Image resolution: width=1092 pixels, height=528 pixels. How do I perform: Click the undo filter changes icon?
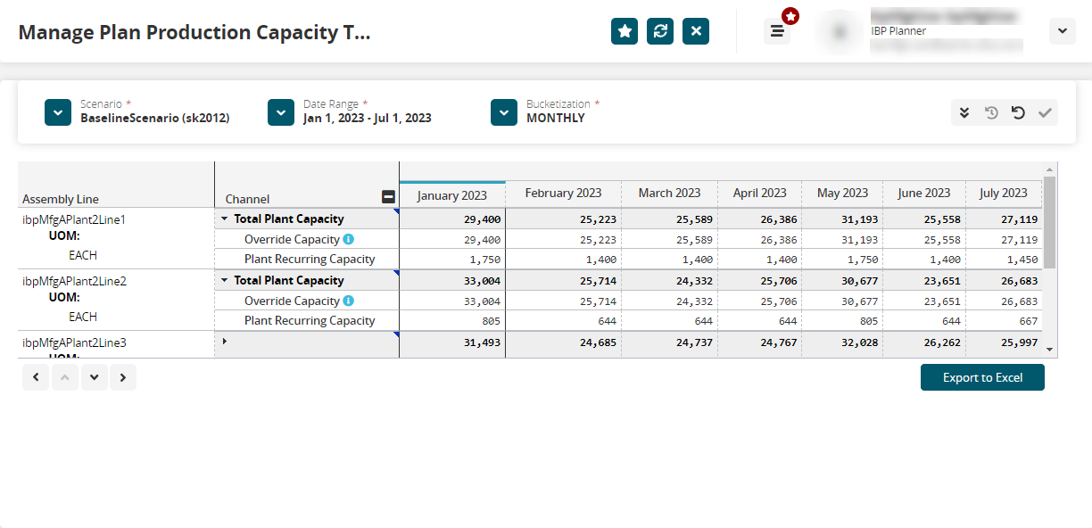point(1018,112)
